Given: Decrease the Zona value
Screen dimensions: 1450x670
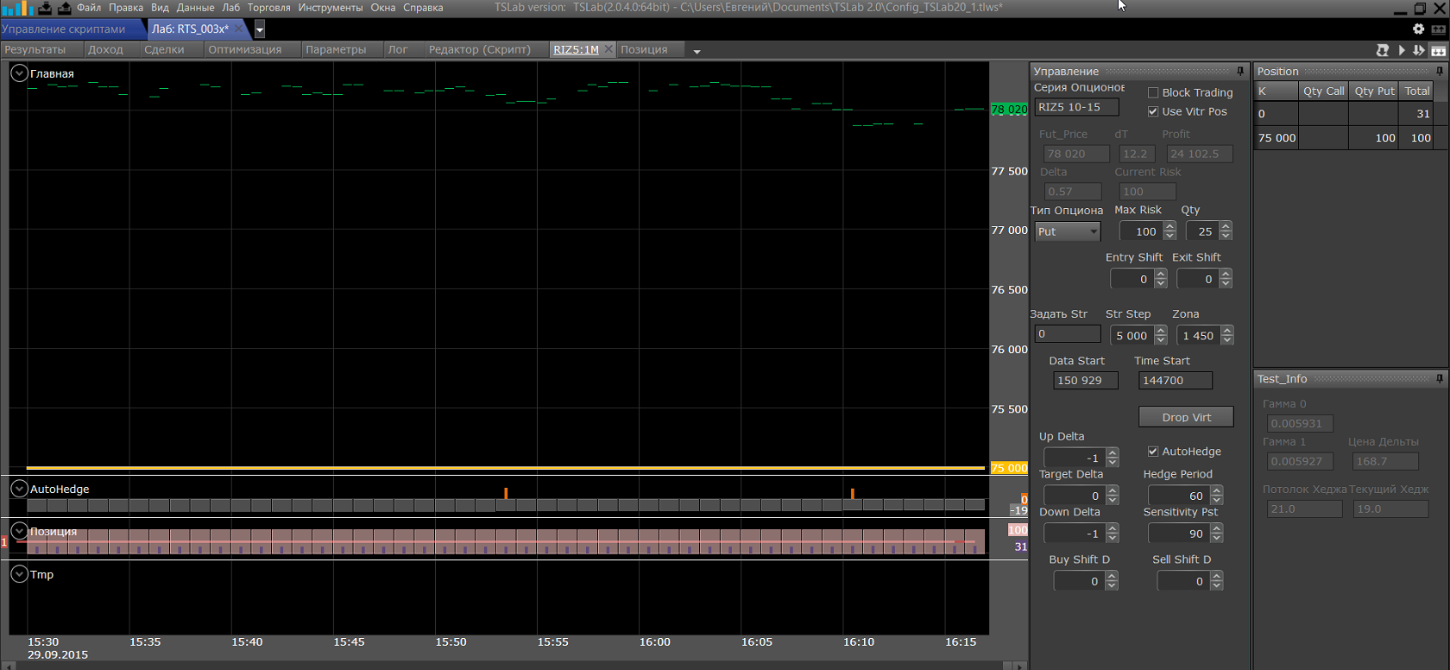Looking at the screenshot, I should (x=1227, y=340).
